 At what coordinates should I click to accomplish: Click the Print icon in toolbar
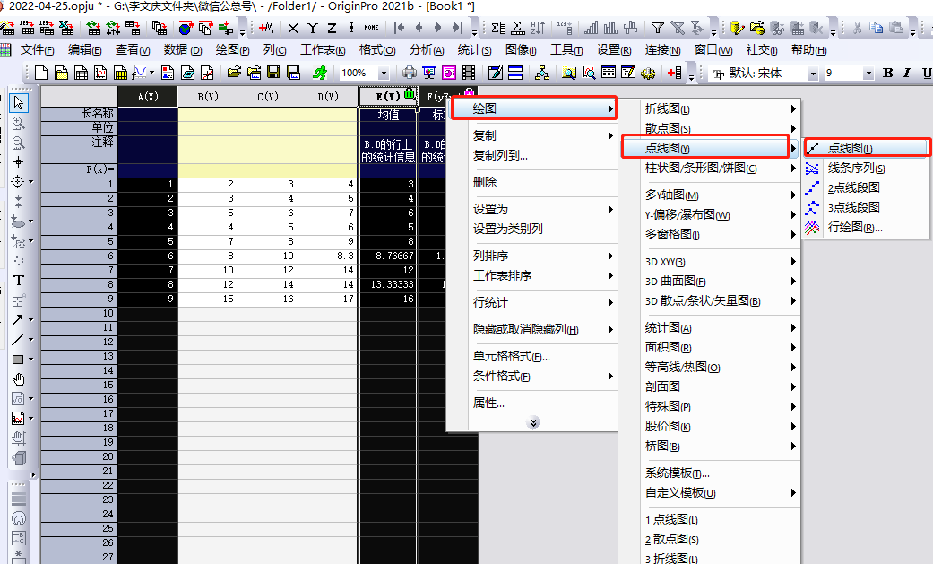pos(410,73)
